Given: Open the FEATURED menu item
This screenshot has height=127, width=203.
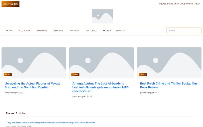Looking at the screenshot, I should 91,30.
